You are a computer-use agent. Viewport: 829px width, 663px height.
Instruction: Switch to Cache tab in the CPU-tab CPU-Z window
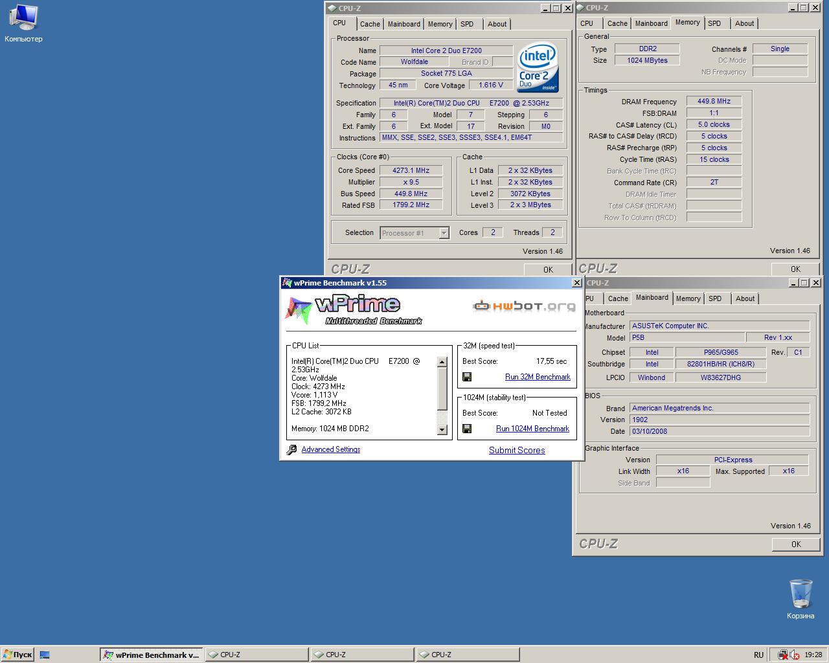pos(370,24)
